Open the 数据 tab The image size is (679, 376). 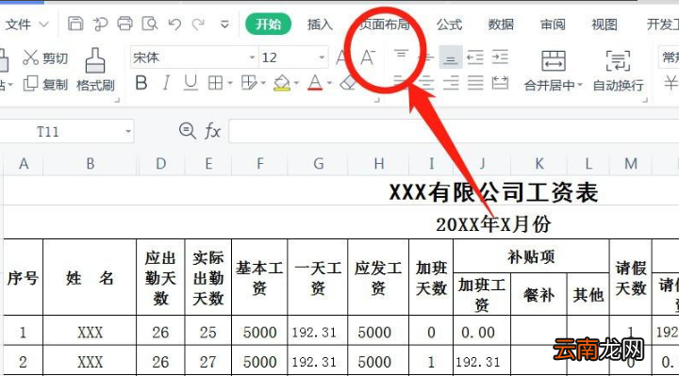pos(501,25)
